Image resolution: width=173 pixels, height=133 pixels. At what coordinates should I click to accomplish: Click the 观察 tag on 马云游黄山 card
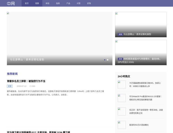tap(120, 34)
